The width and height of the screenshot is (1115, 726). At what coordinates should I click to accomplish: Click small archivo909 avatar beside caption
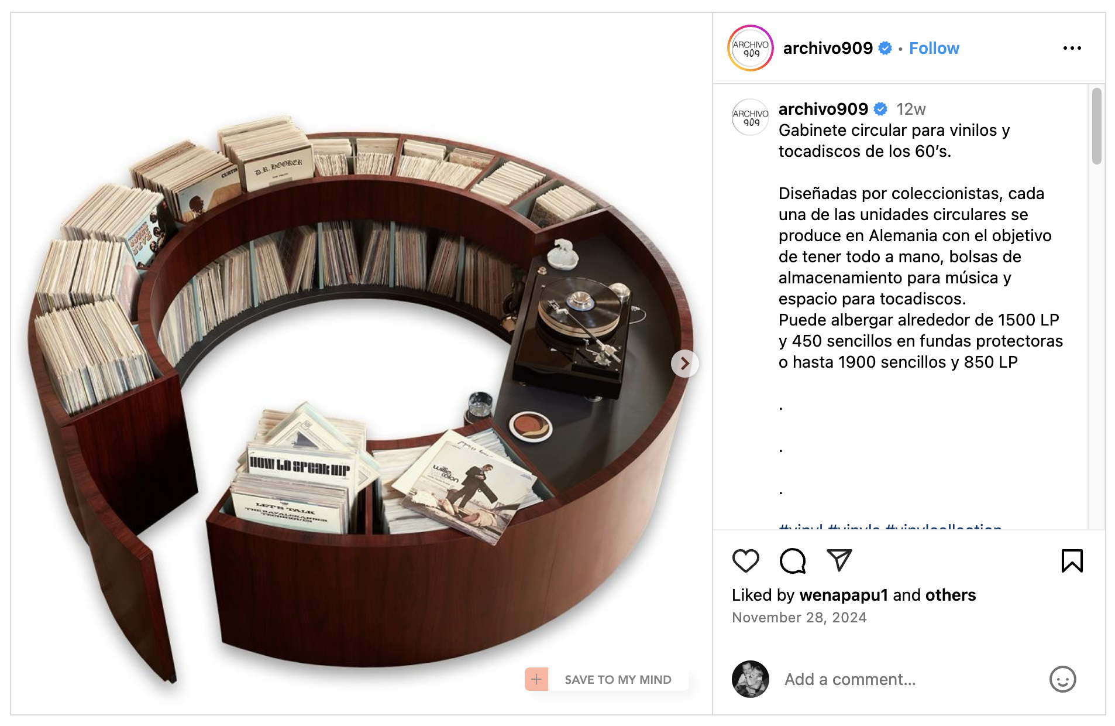(x=751, y=117)
